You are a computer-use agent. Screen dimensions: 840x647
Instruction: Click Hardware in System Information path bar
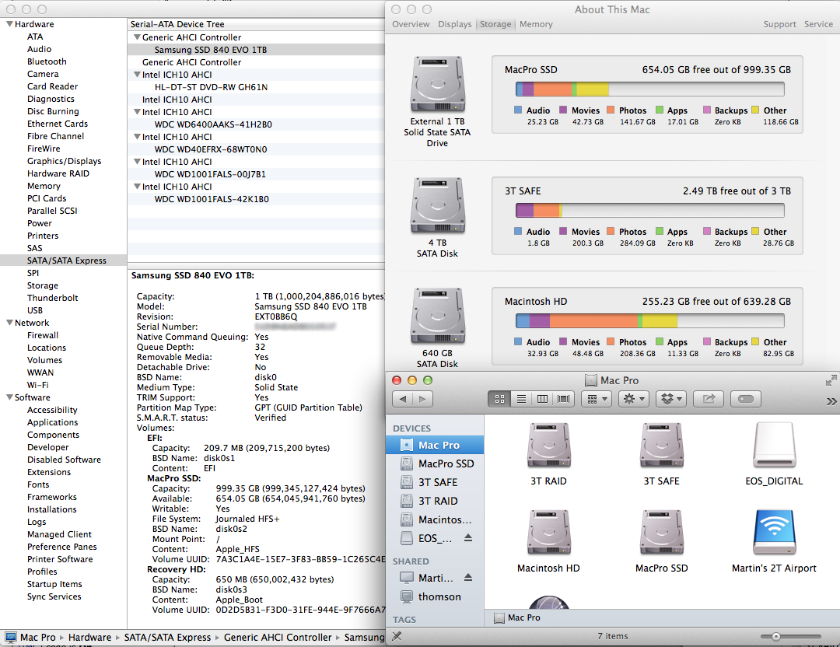[x=89, y=638]
